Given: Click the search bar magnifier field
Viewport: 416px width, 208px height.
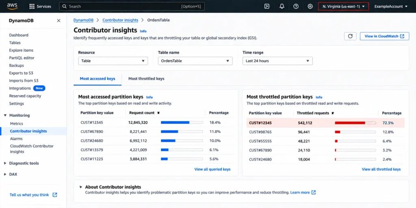Looking at the screenshot, I should coord(132,6).
